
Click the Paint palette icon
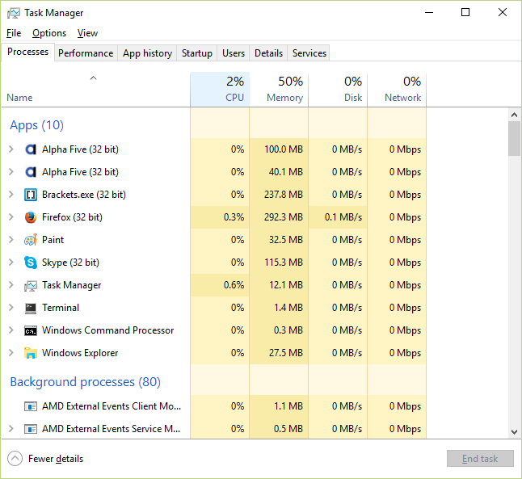31,240
